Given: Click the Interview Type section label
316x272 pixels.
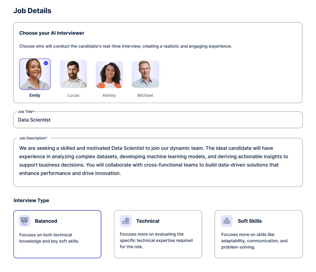Looking at the screenshot, I should 31,200.
